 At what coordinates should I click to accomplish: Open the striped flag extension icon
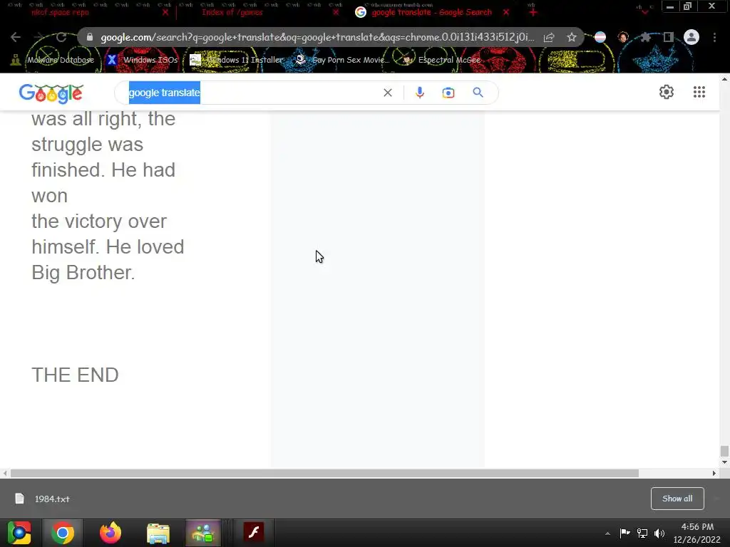tap(600, 37)
